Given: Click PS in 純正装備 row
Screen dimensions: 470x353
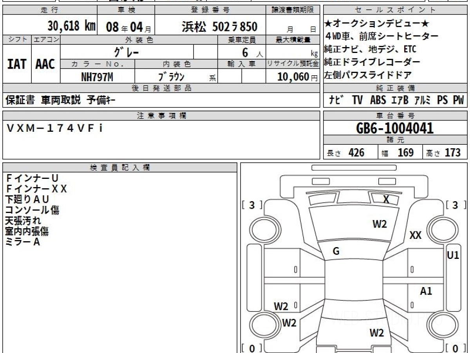Looking at the screenshot, I should click(x=443, y=100).
